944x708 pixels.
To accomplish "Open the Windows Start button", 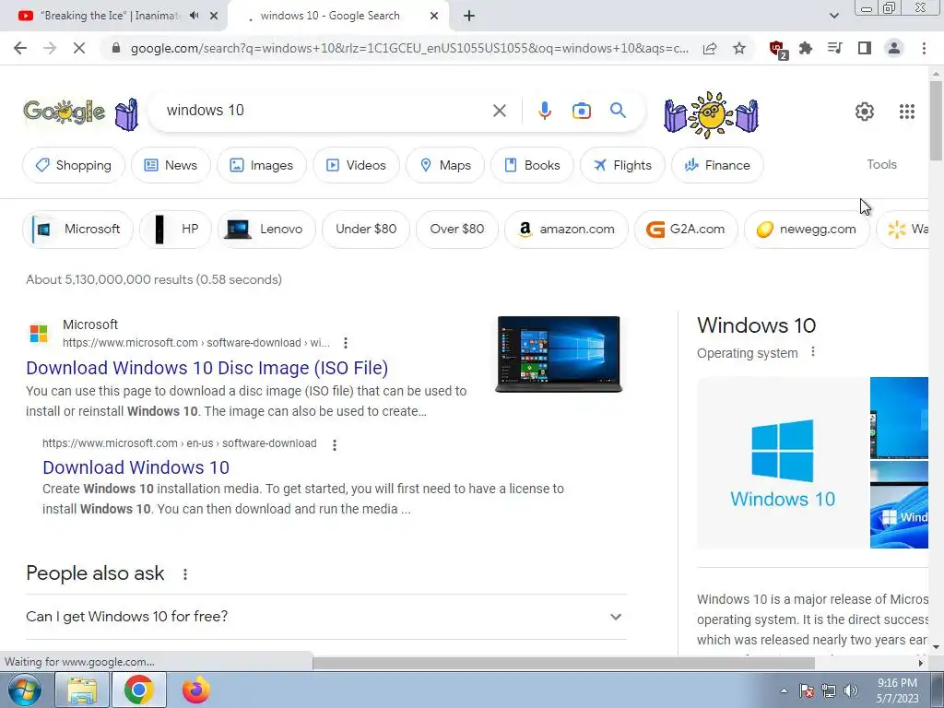I will (x=25, y=690).
